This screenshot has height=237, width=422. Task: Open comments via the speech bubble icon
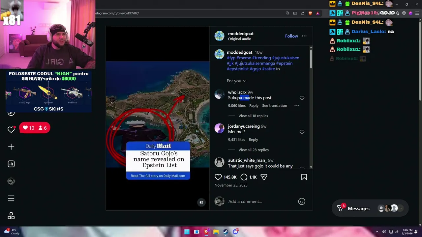(244, 177)
